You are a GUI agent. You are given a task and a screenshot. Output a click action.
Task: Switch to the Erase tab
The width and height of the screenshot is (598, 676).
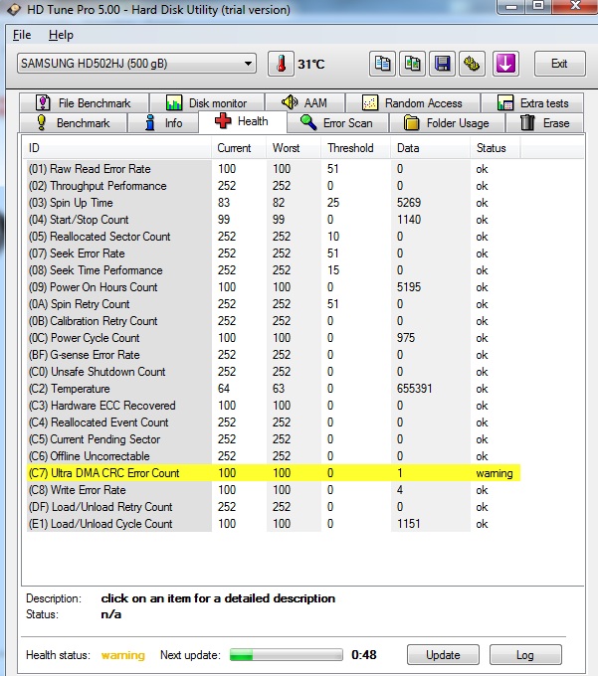(x=545, y=123)
